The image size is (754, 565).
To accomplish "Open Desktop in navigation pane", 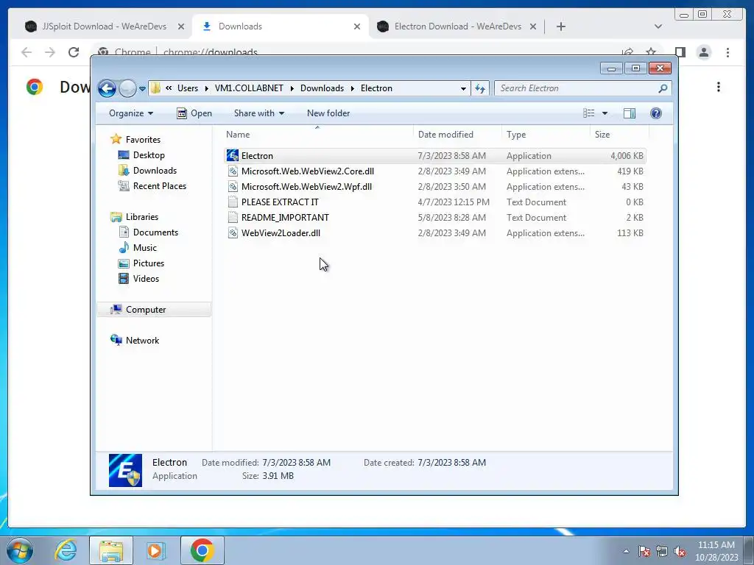I will (149, 155).
